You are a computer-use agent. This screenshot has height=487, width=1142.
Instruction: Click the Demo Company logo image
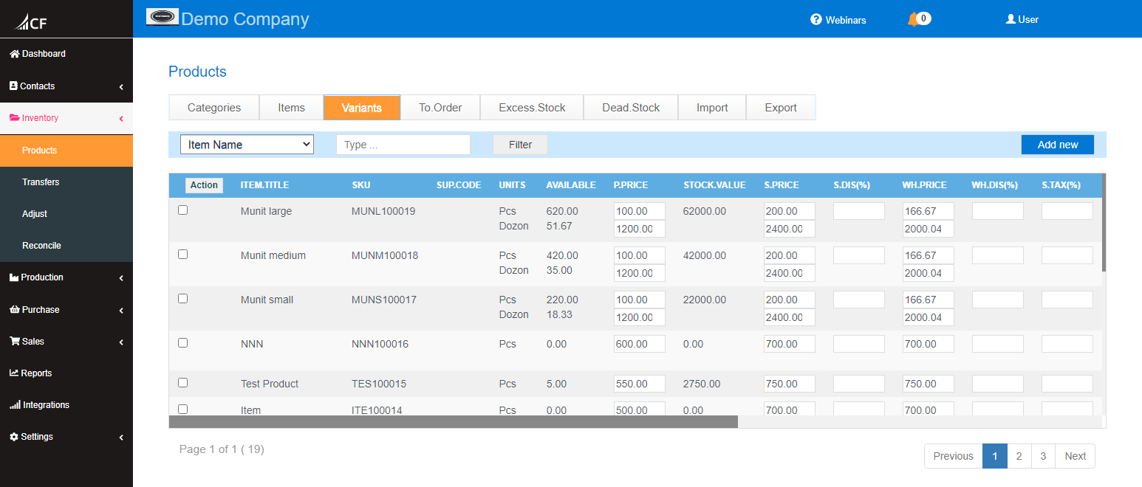163,17
